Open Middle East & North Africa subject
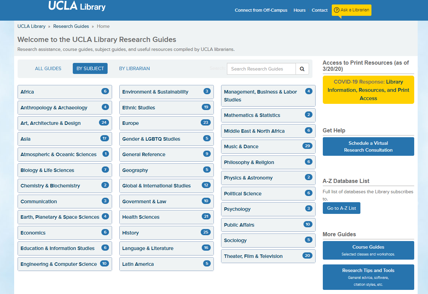Image resolution: width=428 pixels, height=294 pixels. (x=268, y=131)
